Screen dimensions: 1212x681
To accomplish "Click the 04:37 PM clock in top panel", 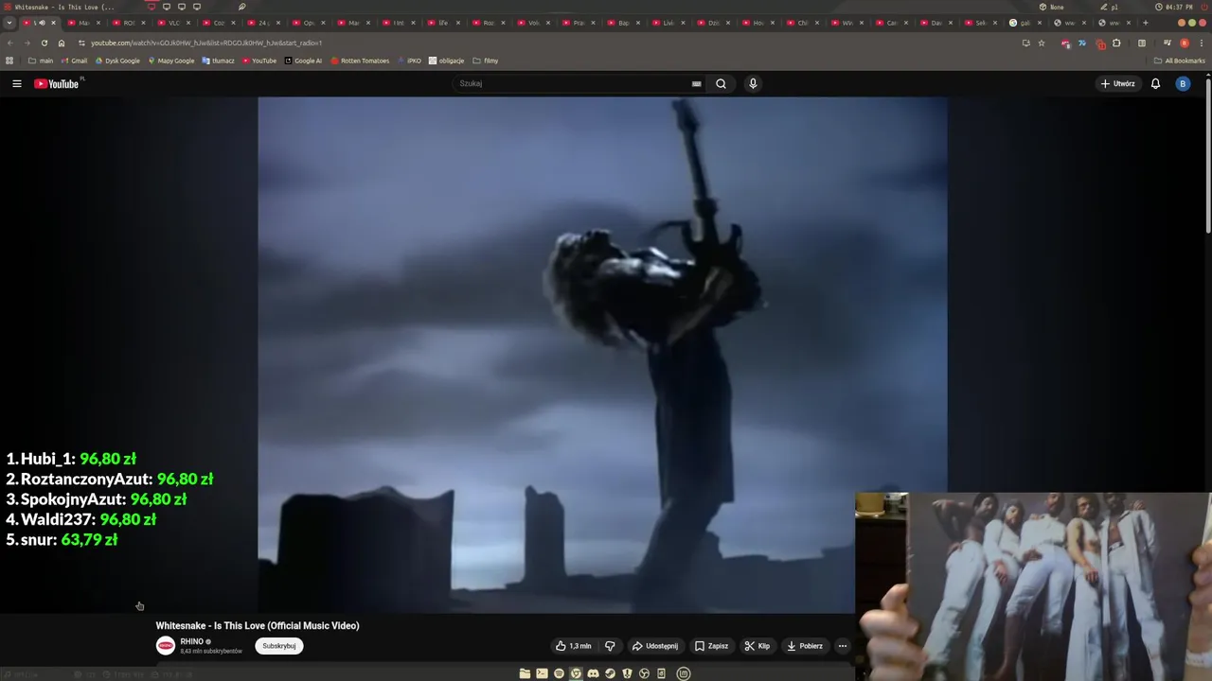I will pyautogui.click(x=1174, y=7).
